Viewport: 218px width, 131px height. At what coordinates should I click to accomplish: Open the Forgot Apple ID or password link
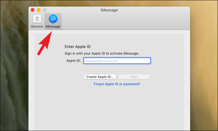click(117, 84)
